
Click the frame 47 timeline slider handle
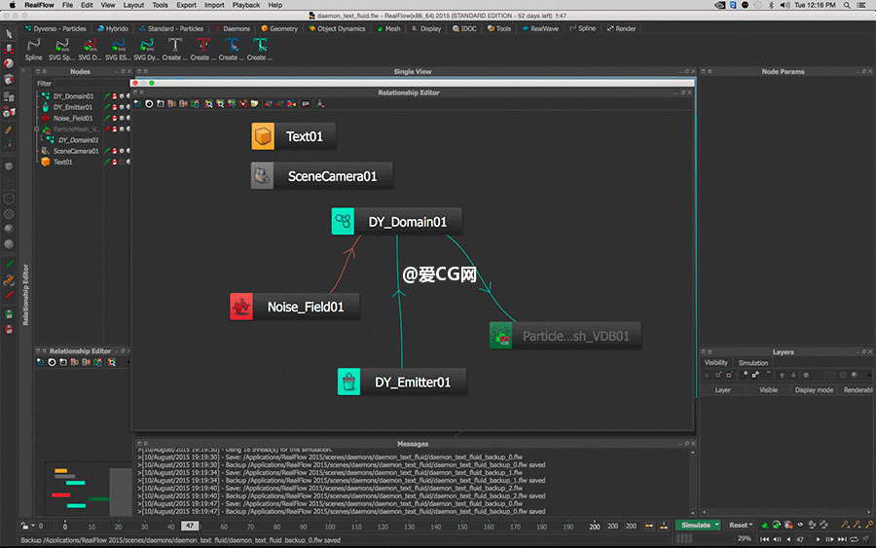pyautogui.click(x=190, y=527)
